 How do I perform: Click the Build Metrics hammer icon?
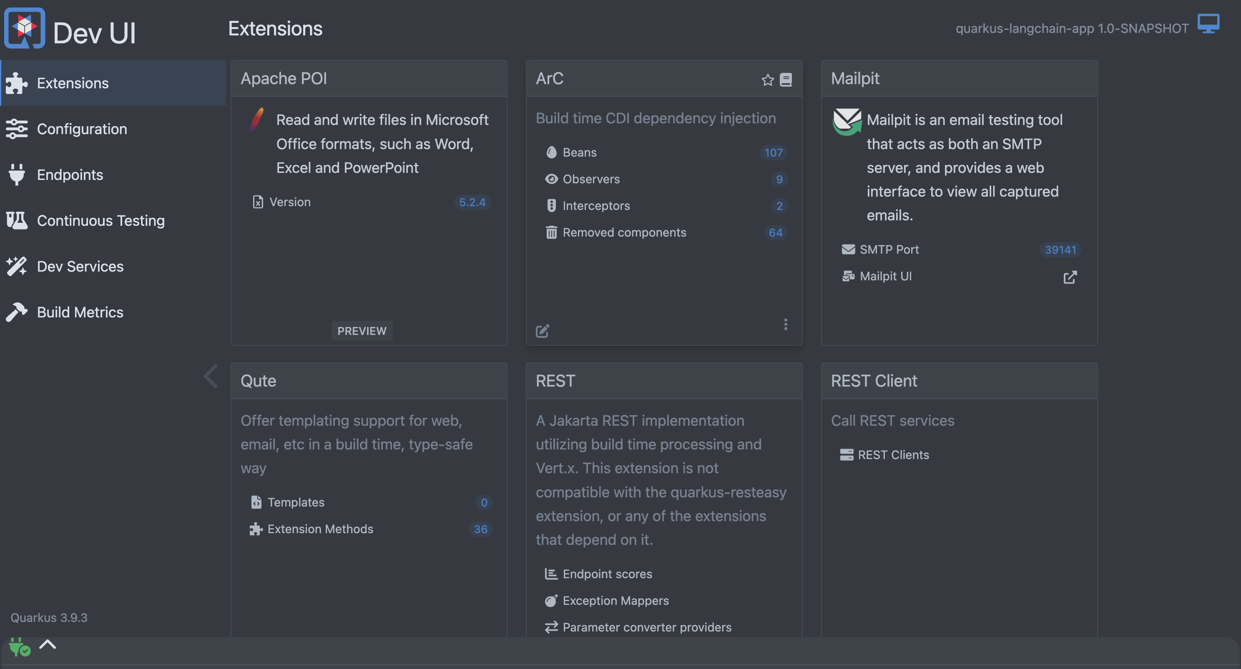pyautogui.click(x=17, y=312)
